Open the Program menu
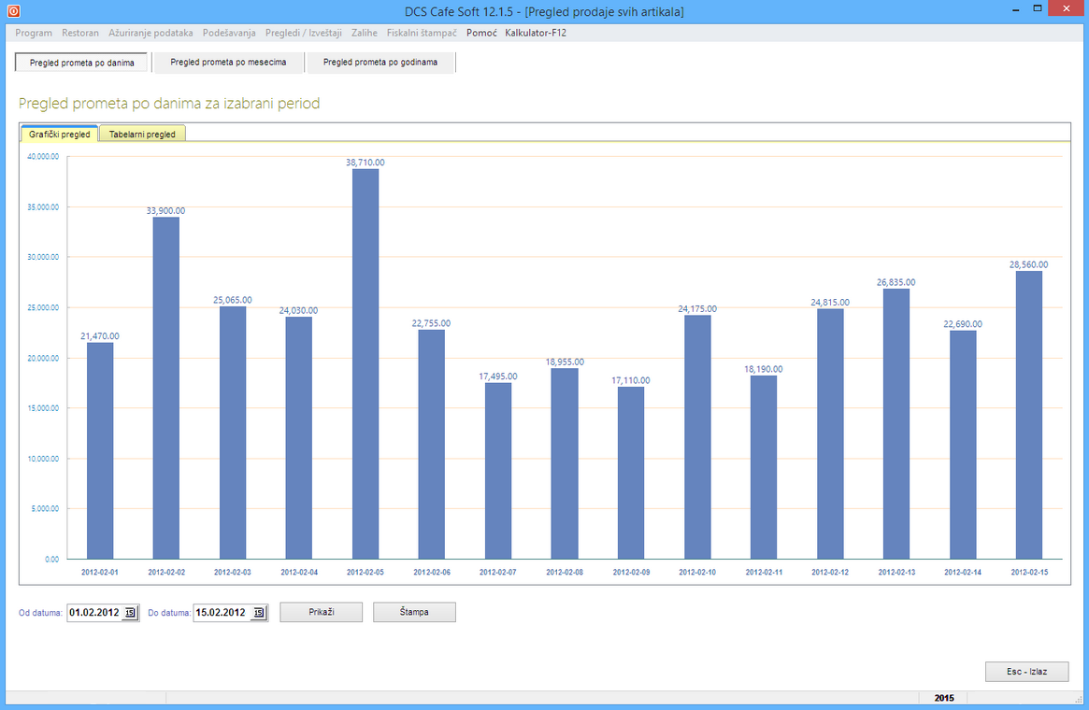 click(34, 33)
